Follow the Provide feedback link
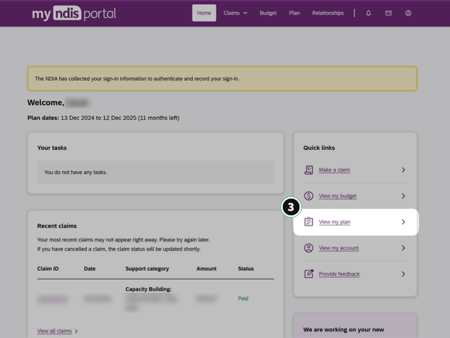Screen dimensions: 450x338 339,274
